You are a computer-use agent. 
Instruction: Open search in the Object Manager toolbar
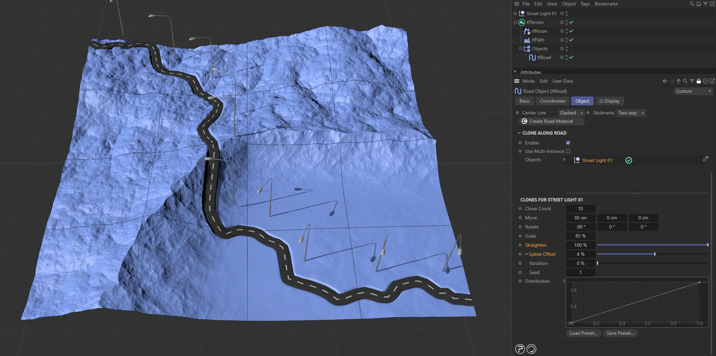pyautogui.click(x=691, y=4)
